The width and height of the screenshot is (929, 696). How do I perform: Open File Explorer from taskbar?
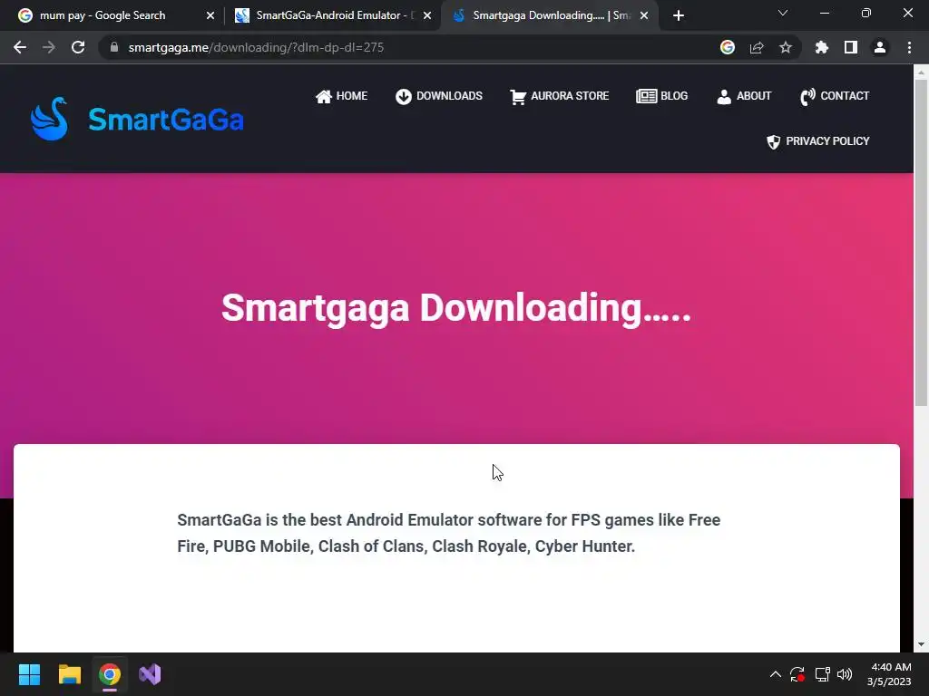pyautogui.click(x=69, y=674)
